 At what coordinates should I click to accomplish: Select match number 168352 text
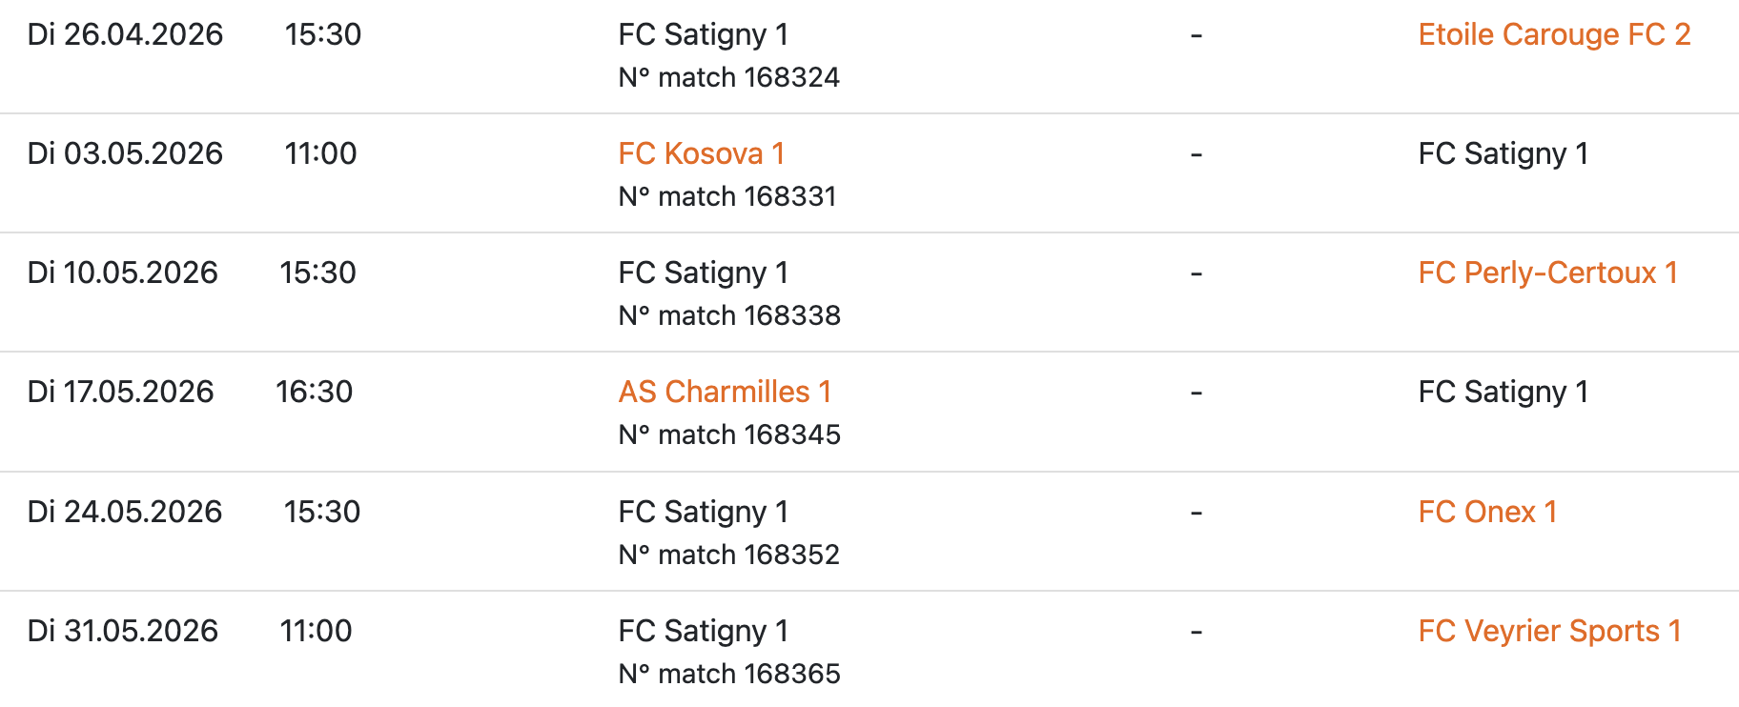tap(729, 555)
